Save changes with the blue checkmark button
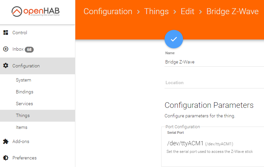 point(174,39)
